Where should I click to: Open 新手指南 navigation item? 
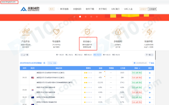(64, 9)
